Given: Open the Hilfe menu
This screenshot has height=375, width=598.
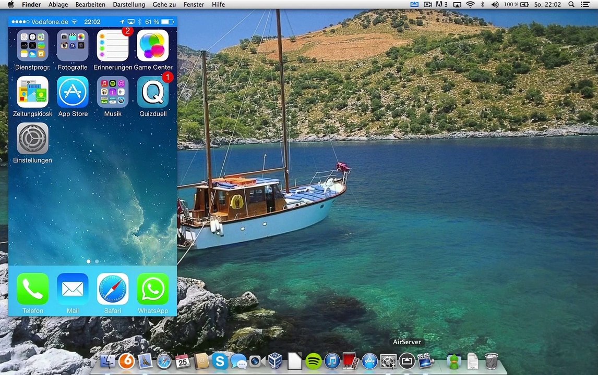Looking at the screenshot, I should [218, 4].
